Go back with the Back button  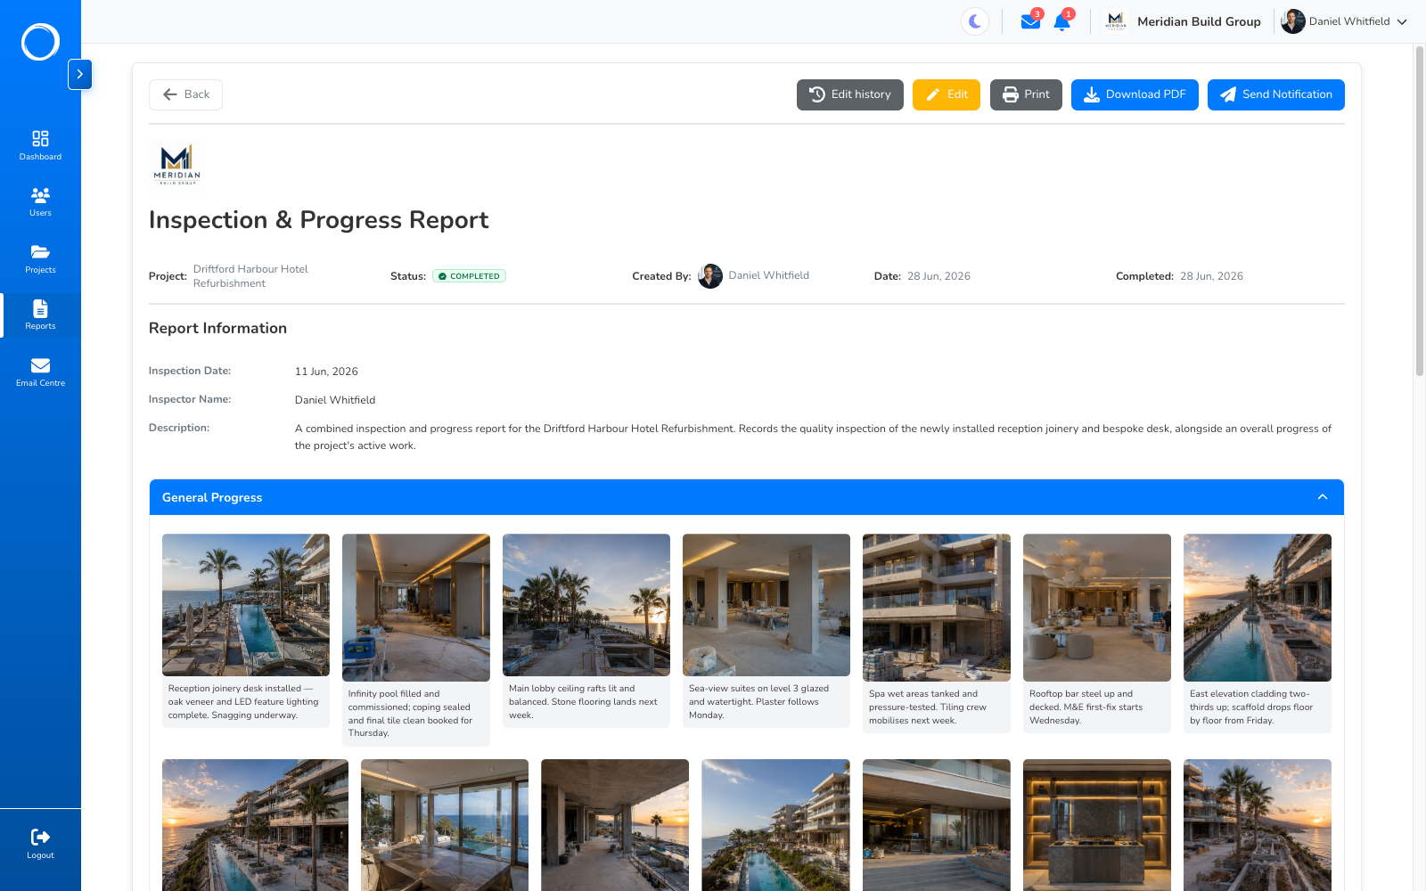[x=185, y=94]
